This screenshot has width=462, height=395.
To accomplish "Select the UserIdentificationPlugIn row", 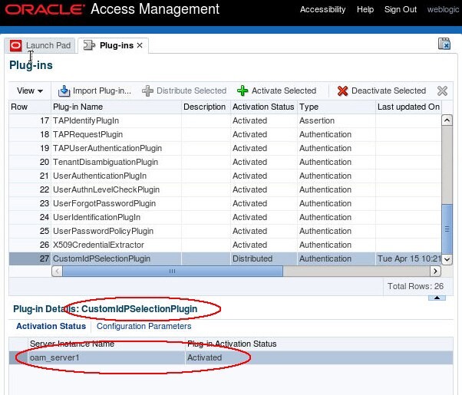I will pos(225,218).
